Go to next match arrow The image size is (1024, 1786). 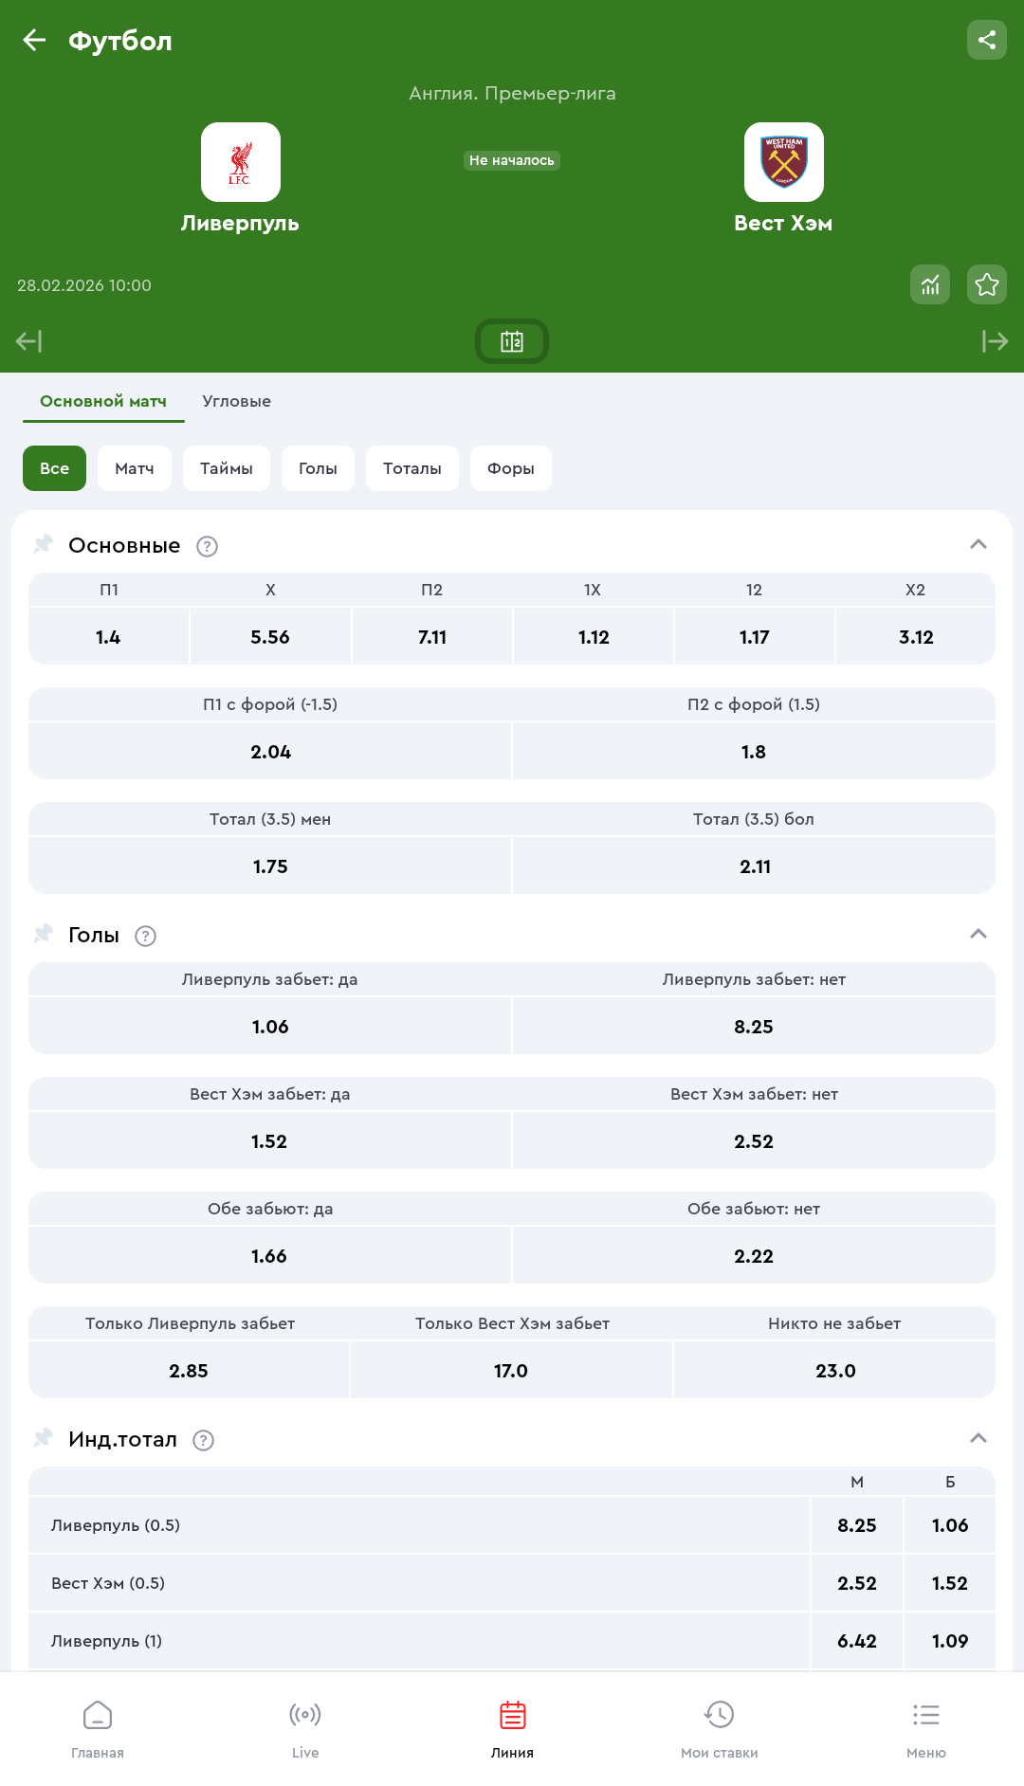pyautogui.click(x=995, y=341)
